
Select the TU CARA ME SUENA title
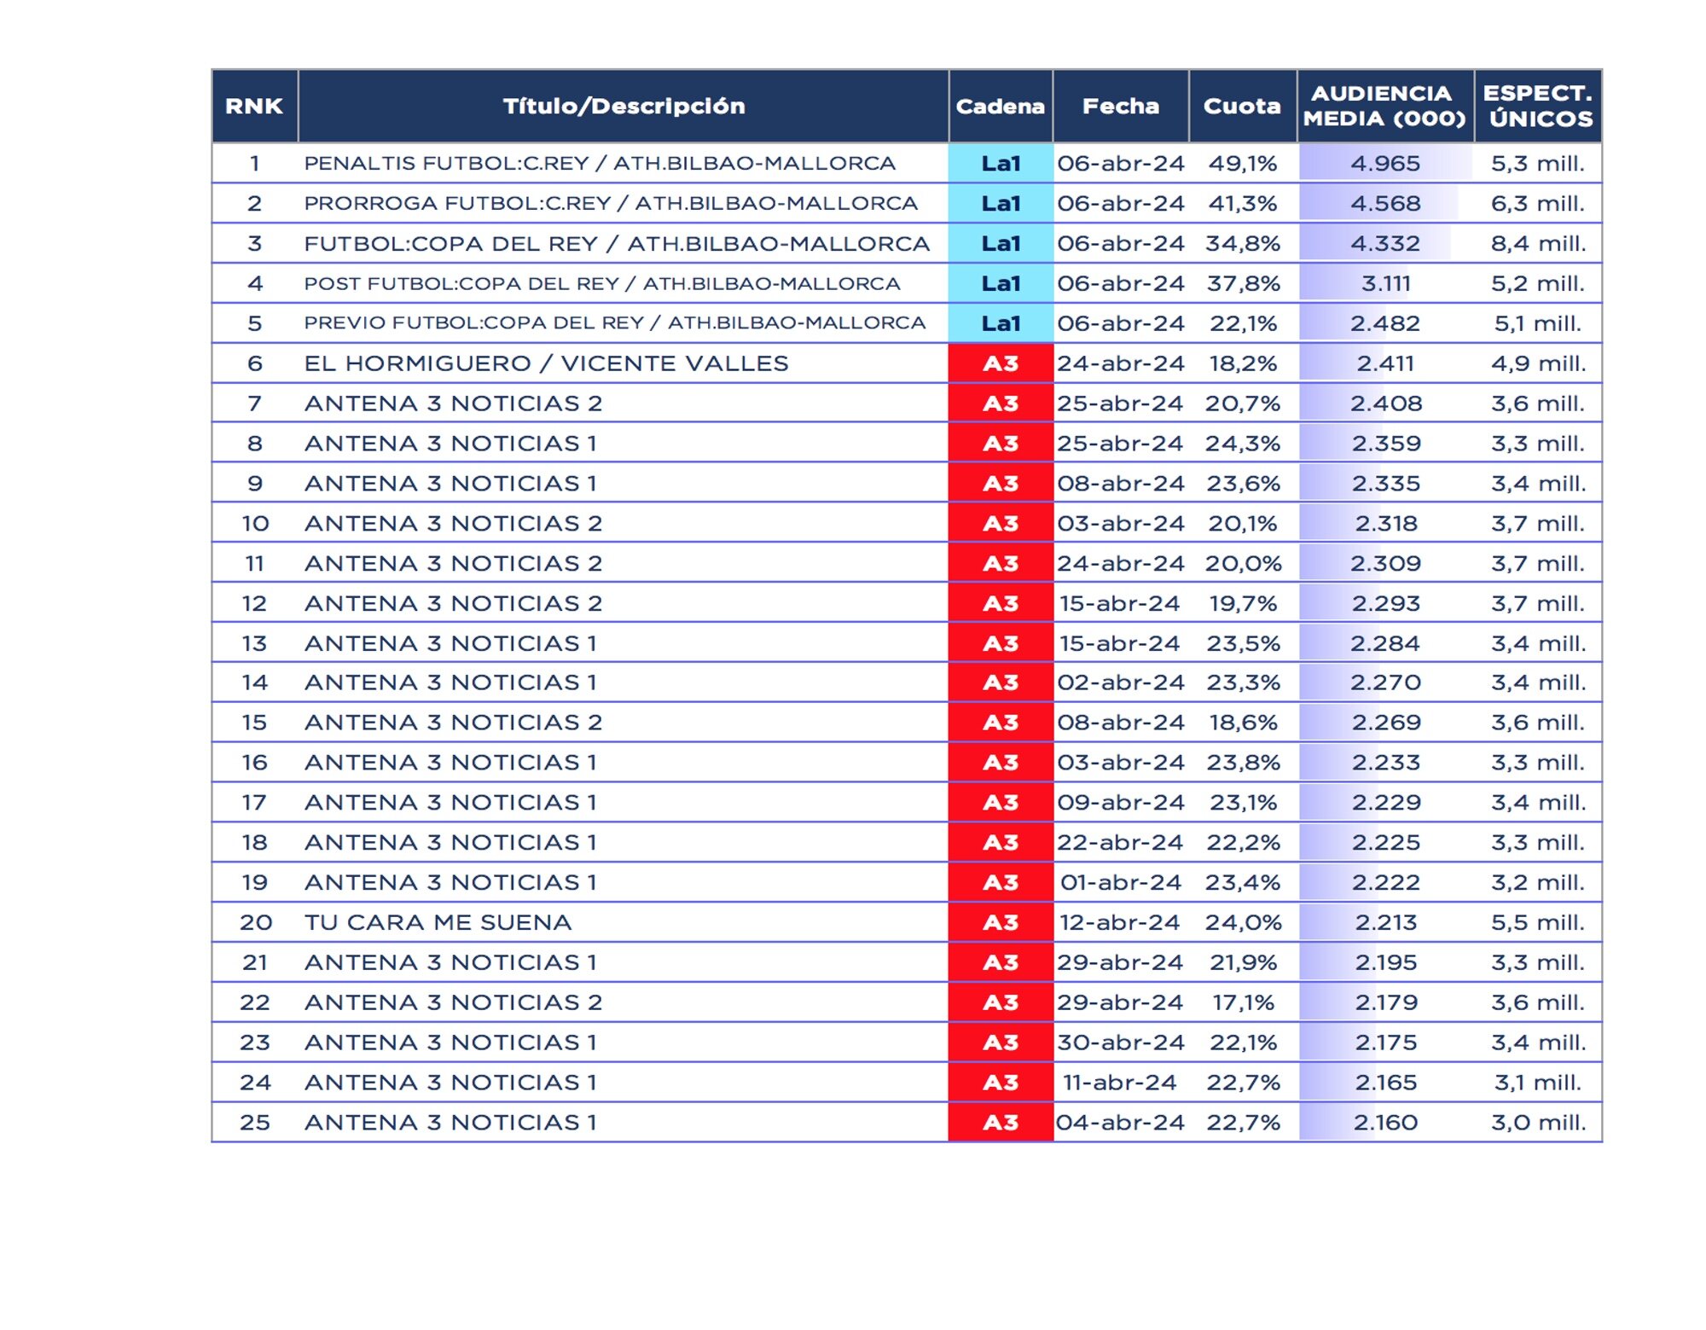tap(438, 922)
